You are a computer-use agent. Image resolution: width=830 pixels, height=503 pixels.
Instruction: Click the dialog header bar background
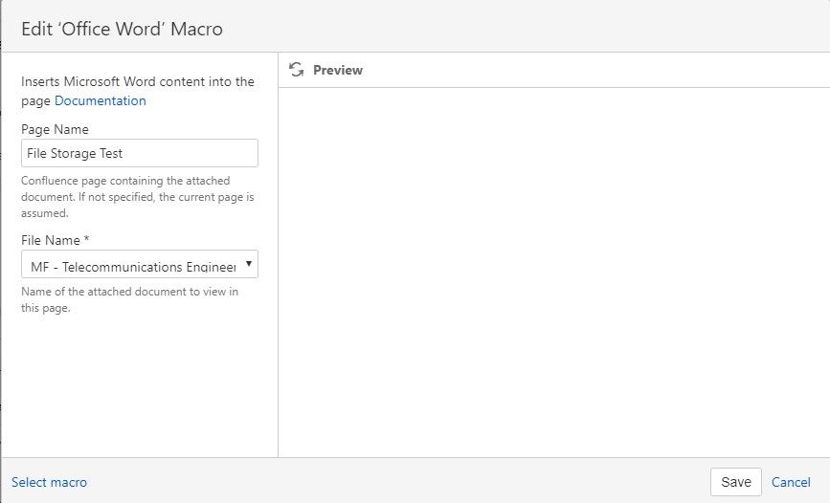(x=524, y=28)
